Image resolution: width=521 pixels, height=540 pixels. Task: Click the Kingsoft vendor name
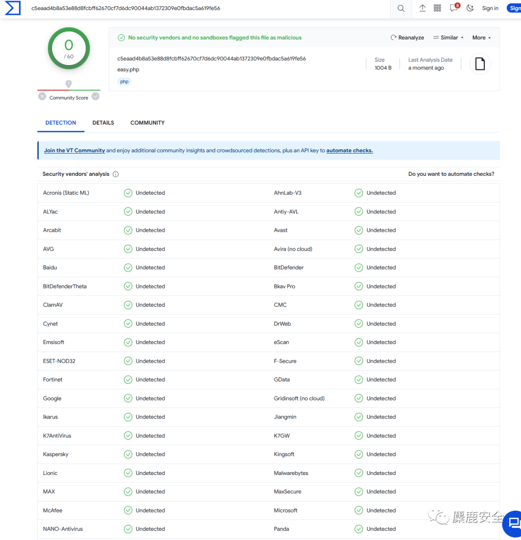pyautogui.click(x=284, y=454)
